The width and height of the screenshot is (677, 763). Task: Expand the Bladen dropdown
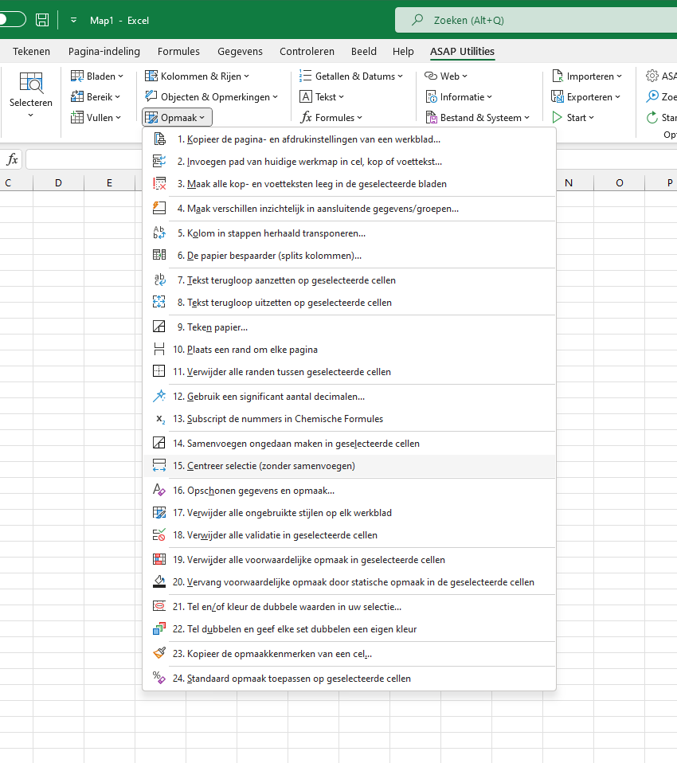(97, 76)
